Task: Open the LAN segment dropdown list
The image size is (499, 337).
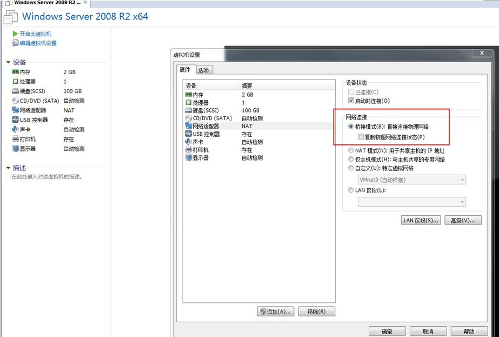Action: [412, 202]
